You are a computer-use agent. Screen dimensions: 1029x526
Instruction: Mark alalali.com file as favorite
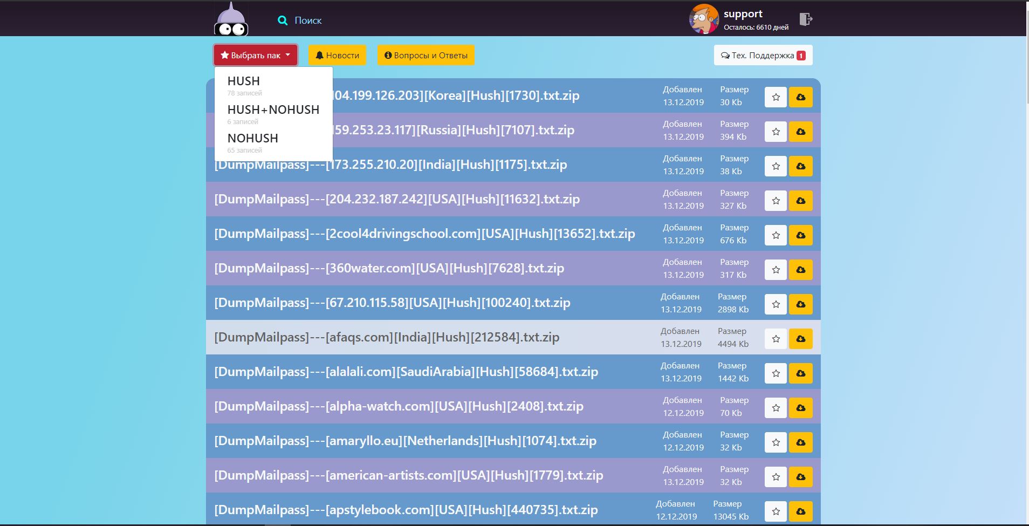pyautogui.click(x=776, y=373)
